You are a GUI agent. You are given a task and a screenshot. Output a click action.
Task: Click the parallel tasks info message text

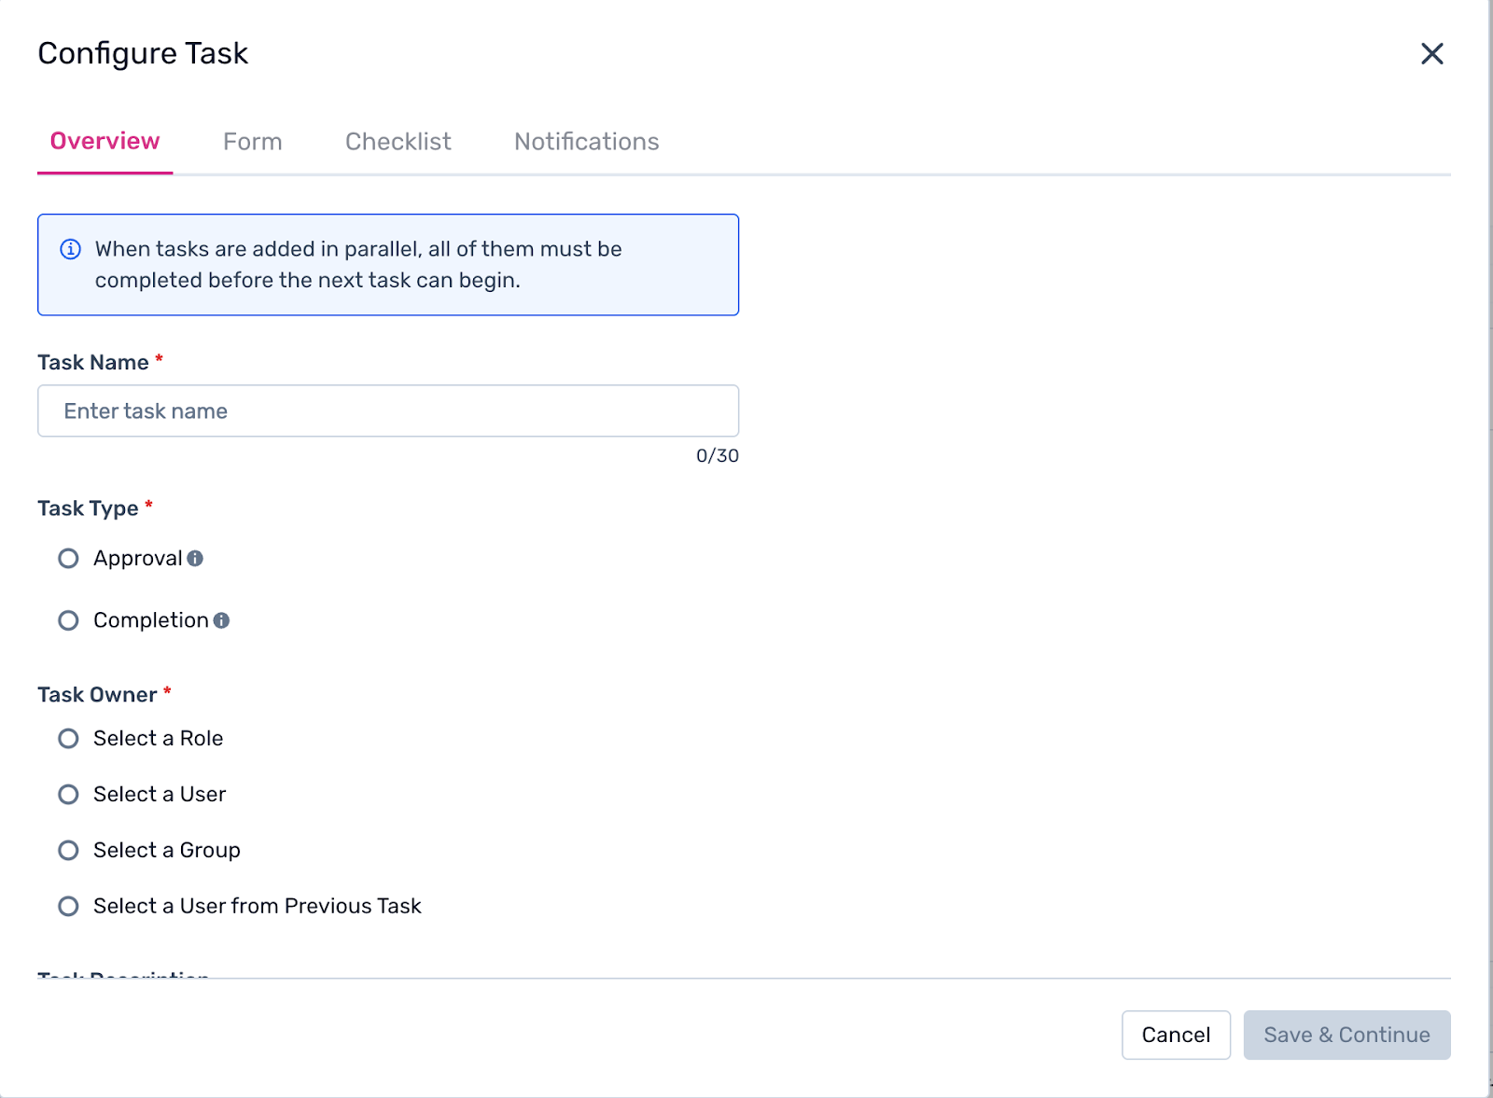coord(358,265)
